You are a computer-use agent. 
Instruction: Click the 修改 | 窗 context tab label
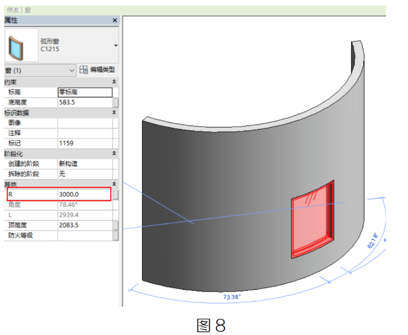[x=19, y=10]
